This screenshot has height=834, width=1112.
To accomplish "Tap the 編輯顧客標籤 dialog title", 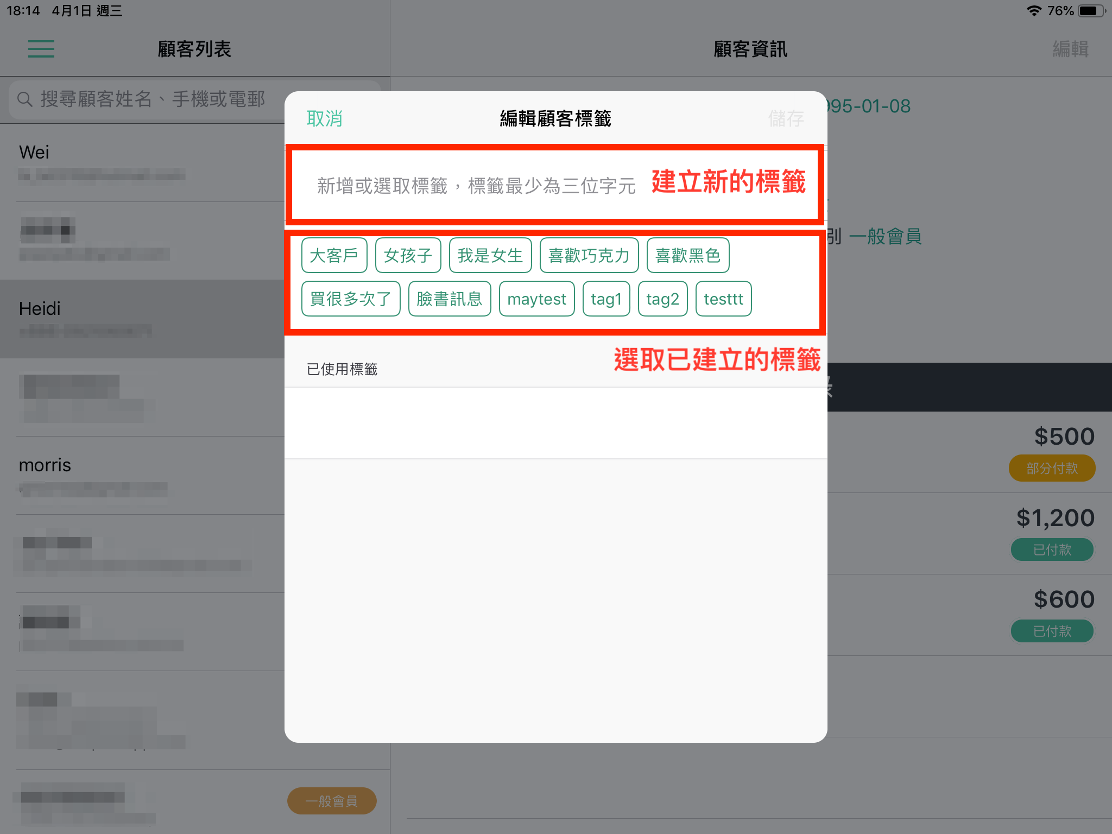I will pyautogui.click(x=555, y=118).
